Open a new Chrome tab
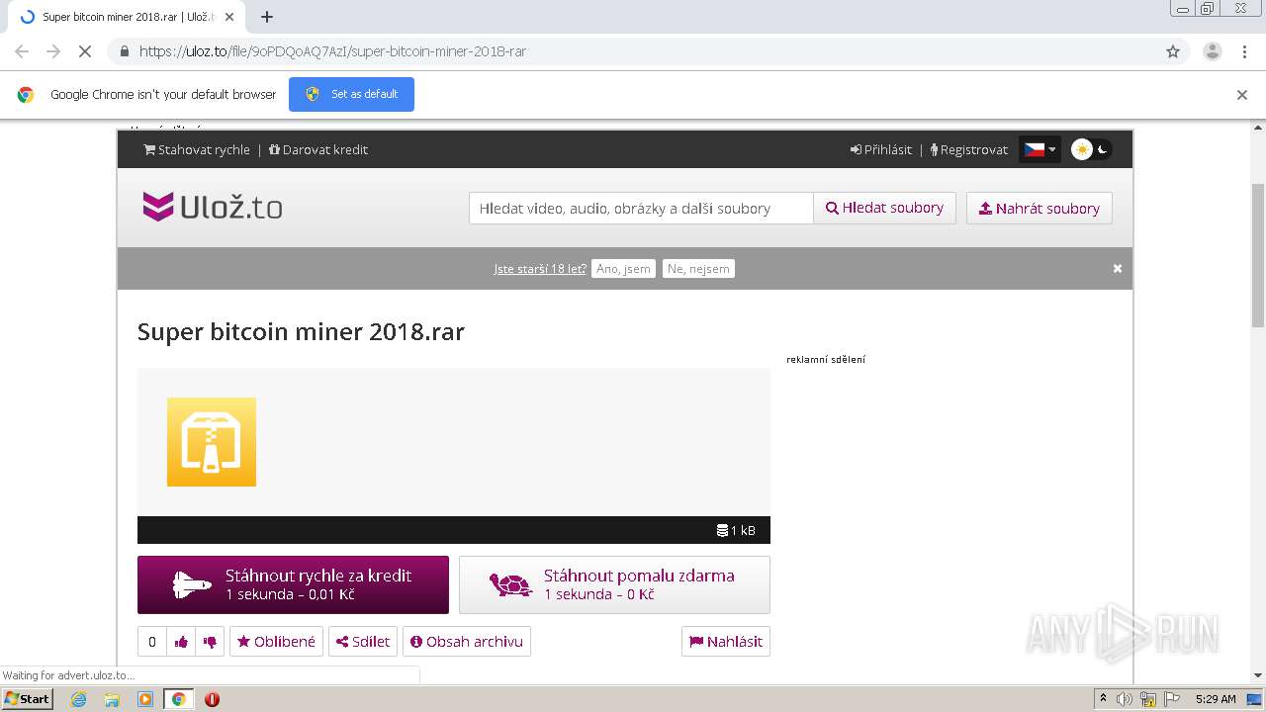Image resolution: width=1266 pixels, height=712 pixels. 267,17
